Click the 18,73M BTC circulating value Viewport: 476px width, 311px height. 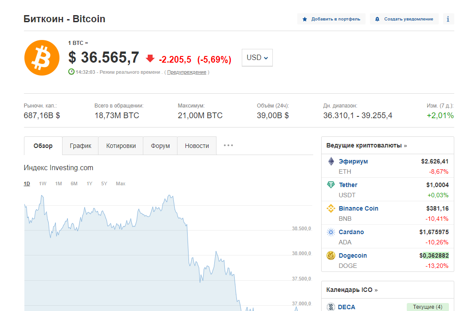click(x=117, y=116)
